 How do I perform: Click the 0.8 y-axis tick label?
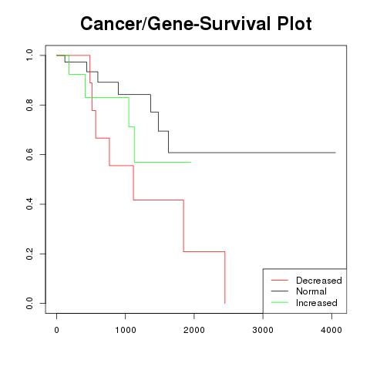pyautogui.click(x=29, y=105)
